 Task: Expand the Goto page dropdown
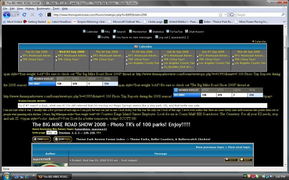coord(51,133)
